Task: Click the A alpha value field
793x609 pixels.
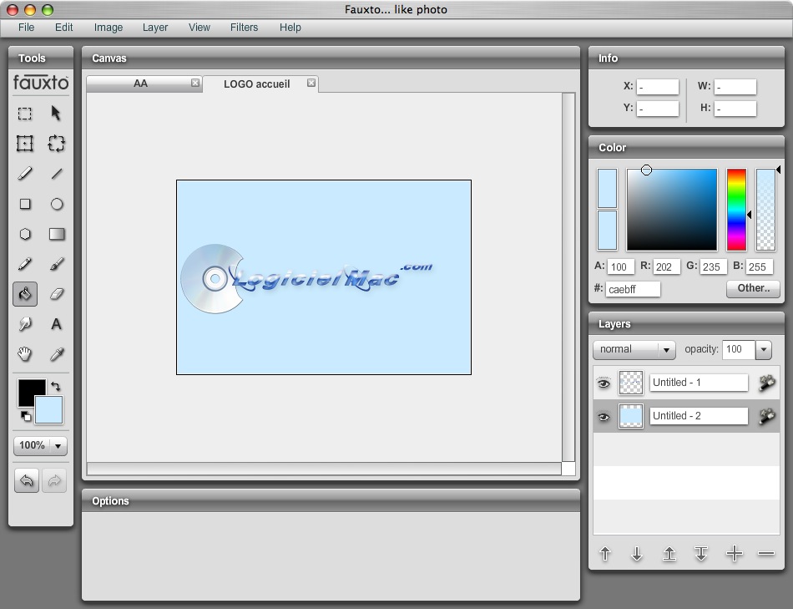Action: tap(620, 266)
